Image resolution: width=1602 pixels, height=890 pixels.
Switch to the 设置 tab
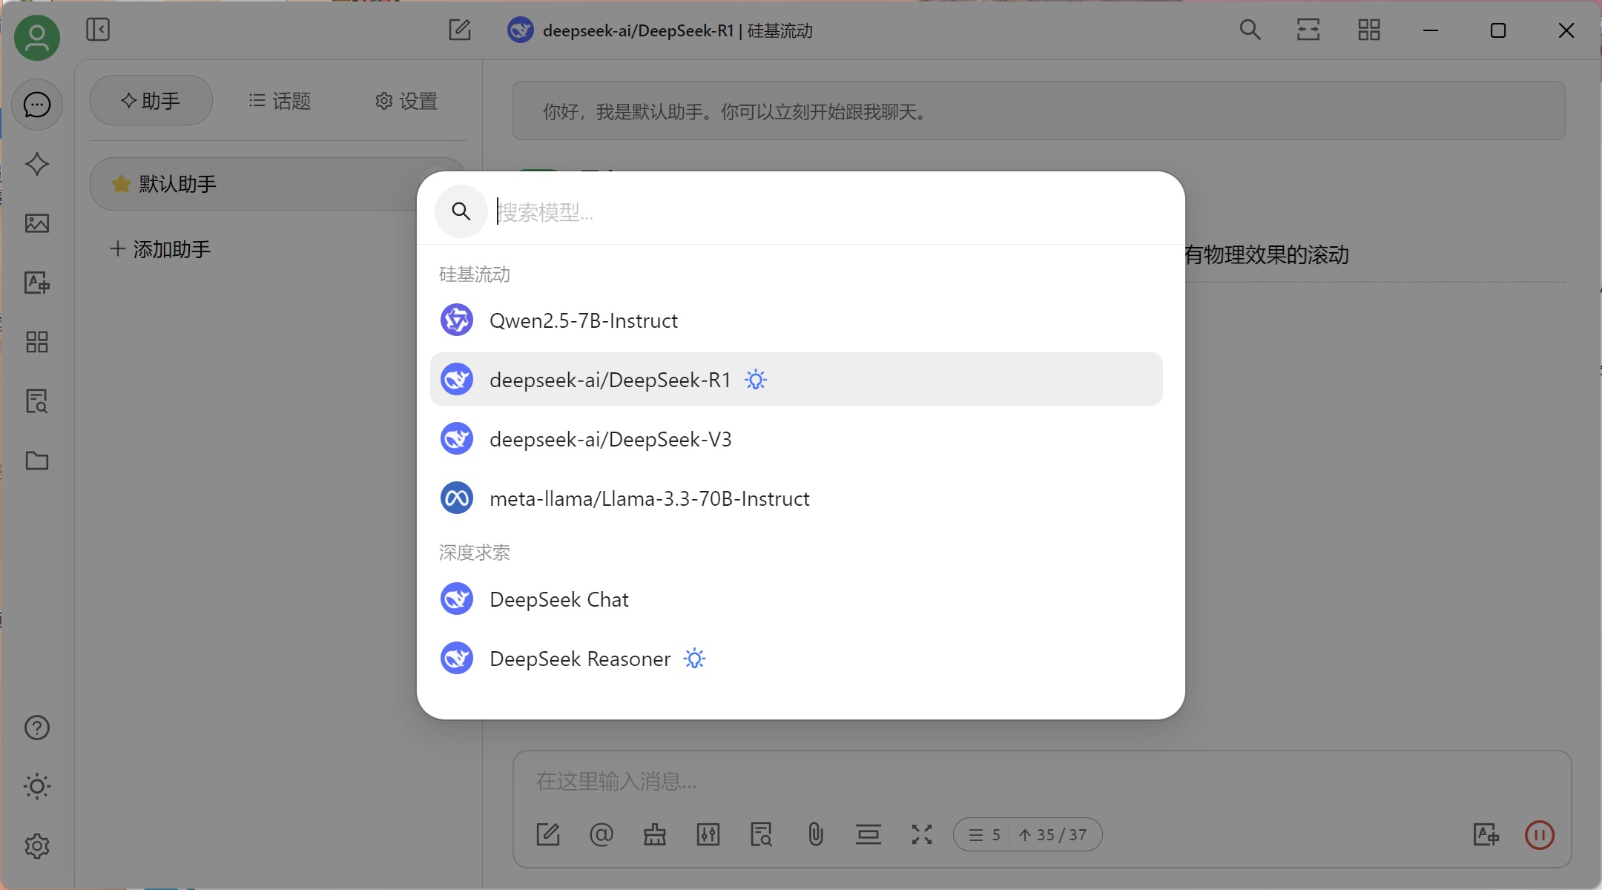pos(406,101)
